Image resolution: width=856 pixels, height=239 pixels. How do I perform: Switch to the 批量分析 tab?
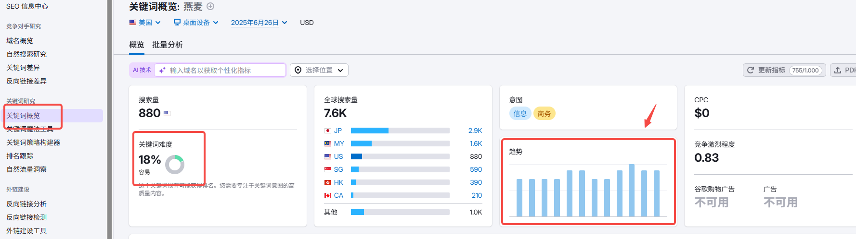tap(168, 45)
